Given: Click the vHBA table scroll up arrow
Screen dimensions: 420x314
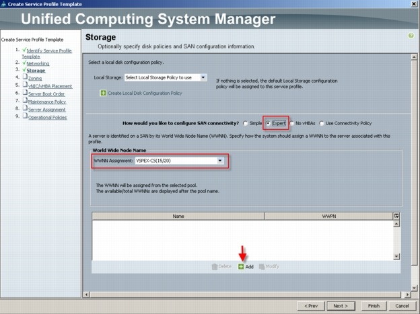Looking at the screenshot, I should pos(396,224).
